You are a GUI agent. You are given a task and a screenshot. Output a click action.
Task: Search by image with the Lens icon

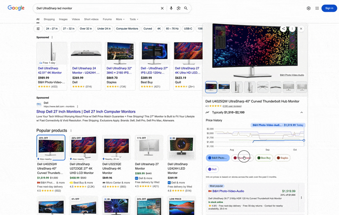178,8
